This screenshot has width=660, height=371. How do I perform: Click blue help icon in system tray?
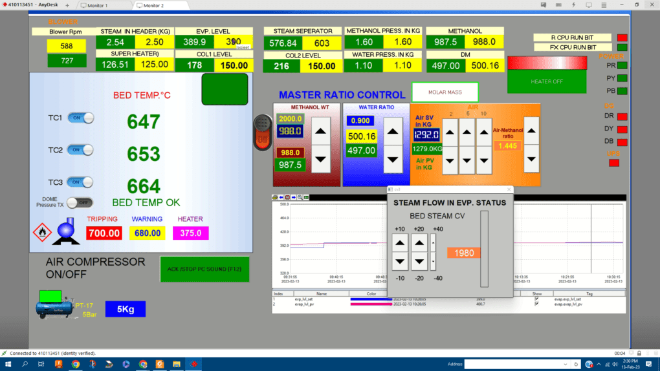coord(588,365)
